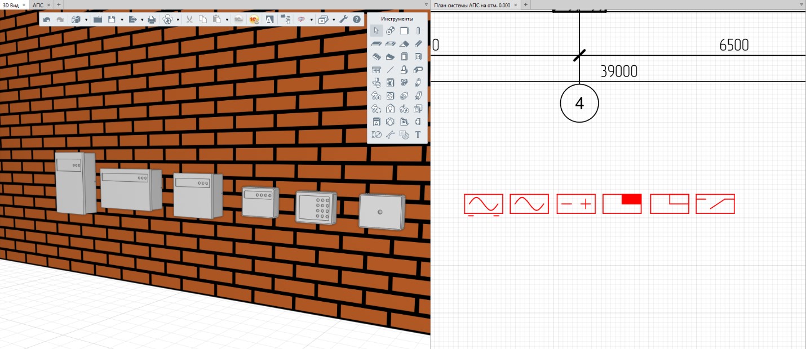This screenshot has height=349, width=806.
Task: Open a project with the folder icon
Action: [98, 20]
